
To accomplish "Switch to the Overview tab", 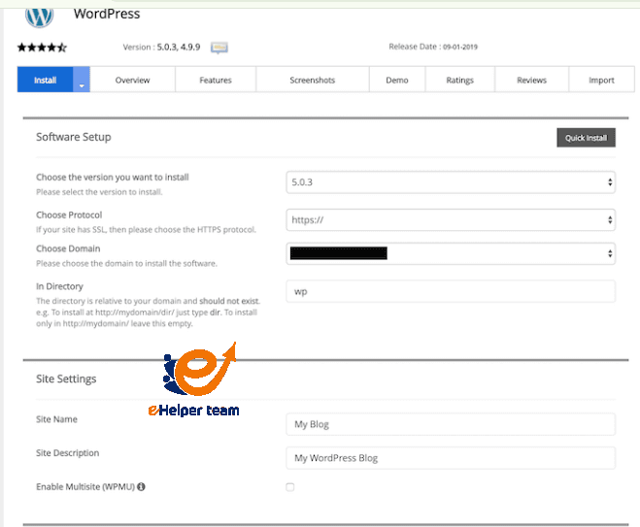I will (133, 80).
